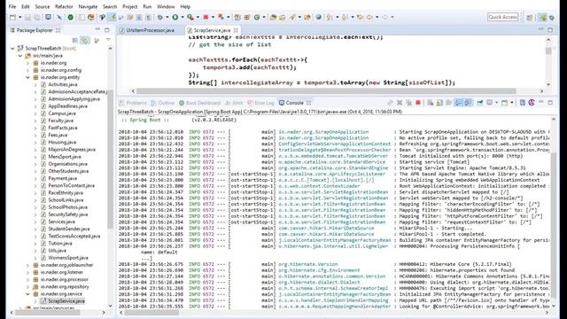Click the editor horizontal scrollbar
Image resolution: width=567 pixels, height=319 pixels.
click(326, 90)
